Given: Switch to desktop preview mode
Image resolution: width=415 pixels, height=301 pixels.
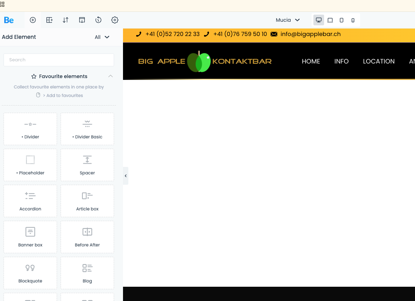Looking at the screenshot, I should [x=319, y=20].
